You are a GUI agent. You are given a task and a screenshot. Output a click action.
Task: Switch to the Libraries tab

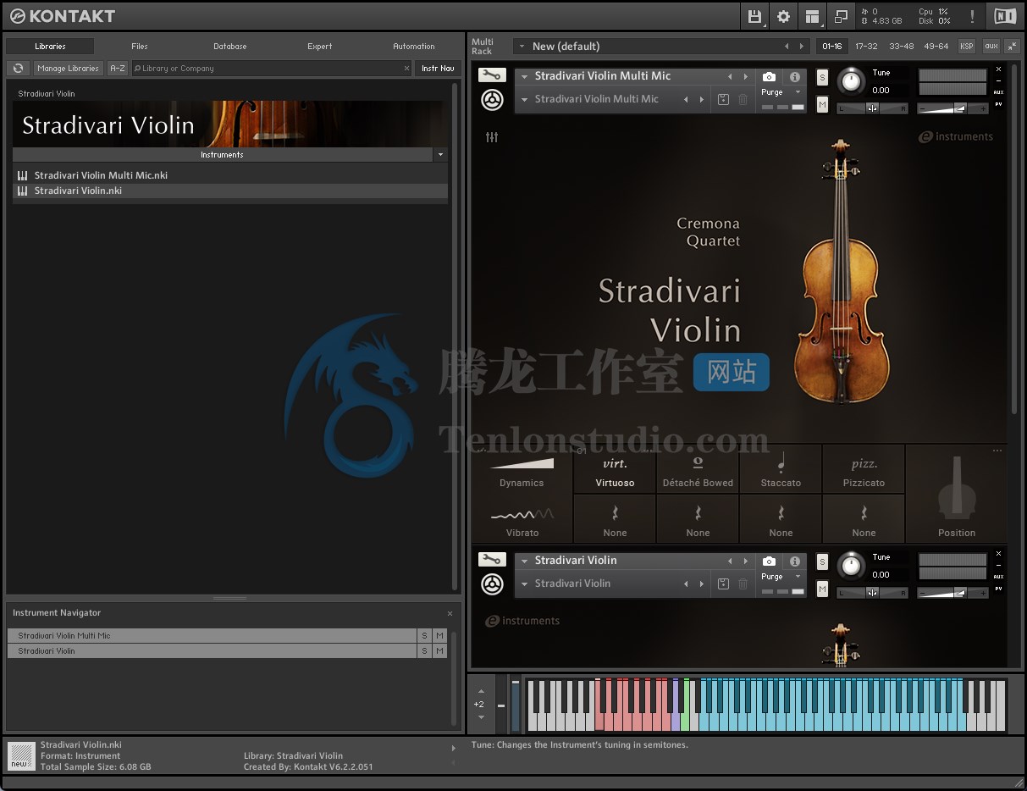[x=50, y=47]
